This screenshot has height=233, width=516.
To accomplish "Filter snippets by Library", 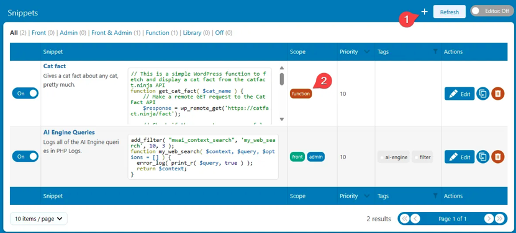I will pos(192,33).
